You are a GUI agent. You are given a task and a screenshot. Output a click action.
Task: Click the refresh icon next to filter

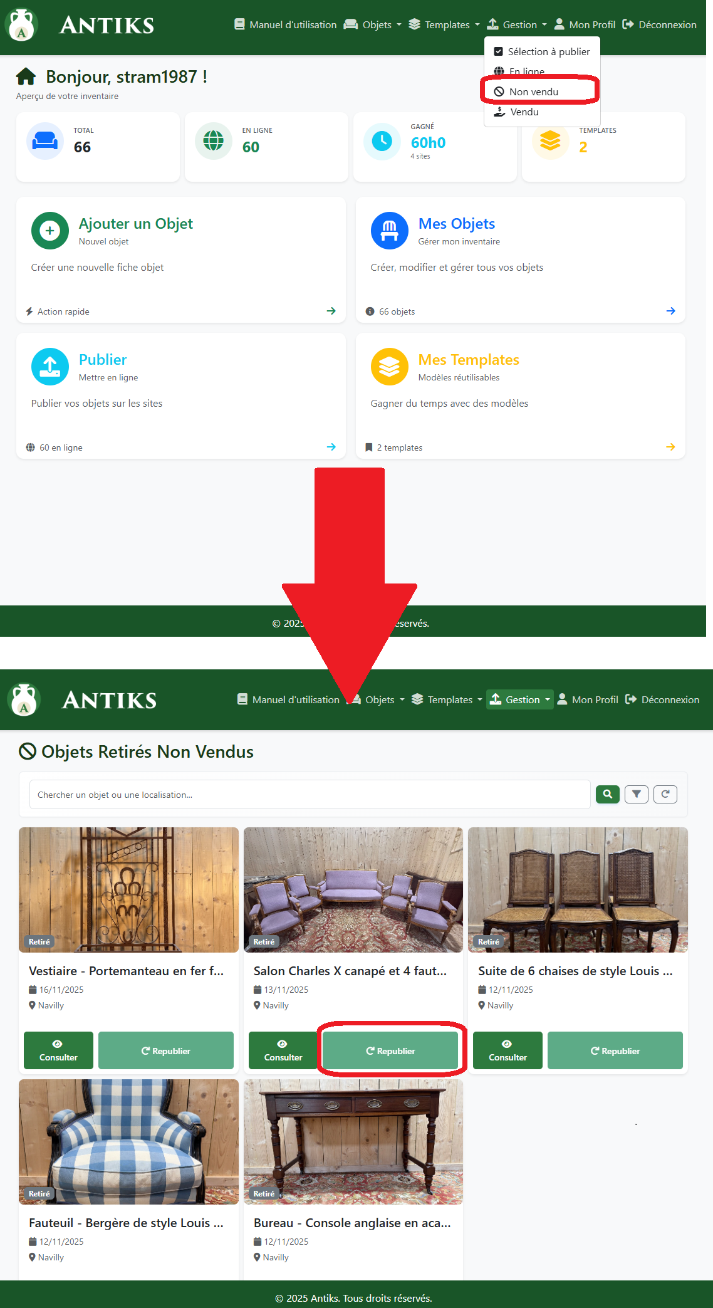point(665,794)
